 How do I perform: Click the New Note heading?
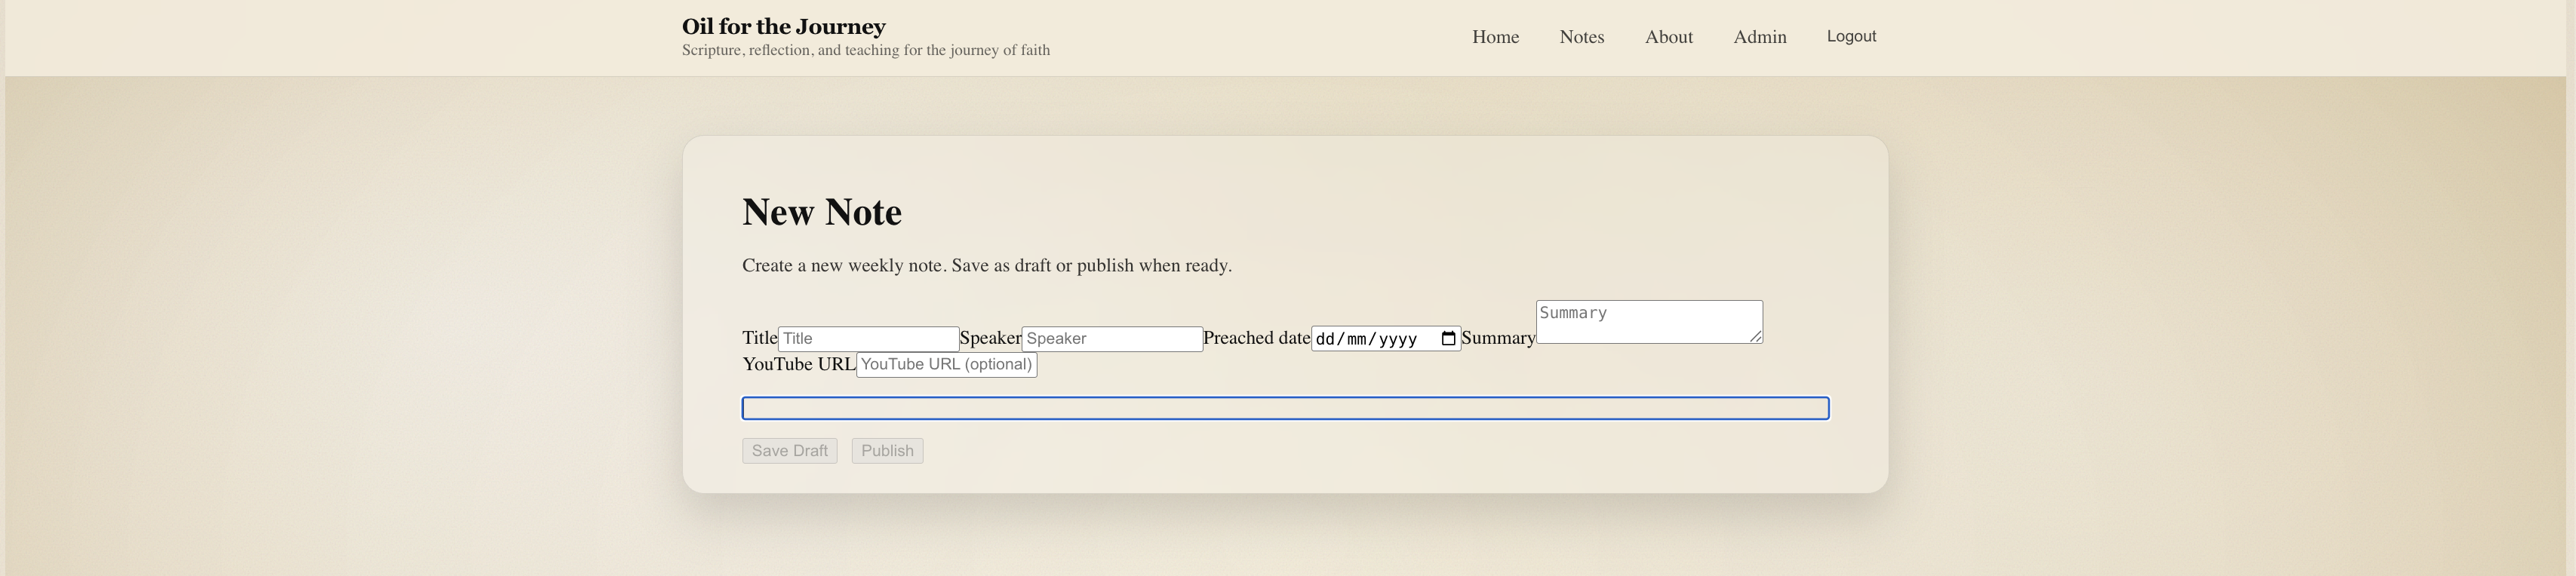click(821, 212)
